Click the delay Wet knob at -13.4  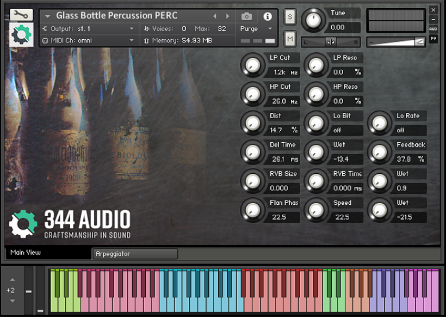(x=316, y=152)
